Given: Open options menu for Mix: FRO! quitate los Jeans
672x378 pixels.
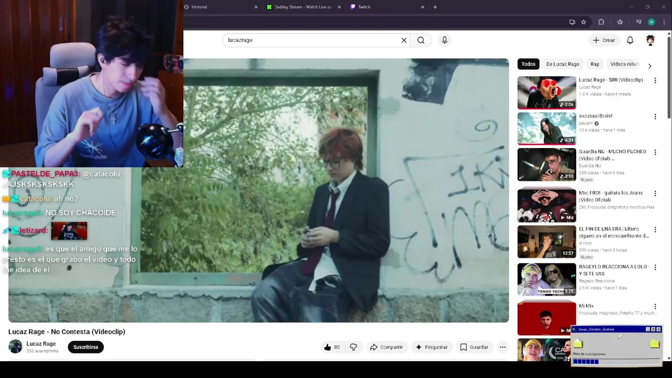Looking at the screenshot, I should 655,193.
